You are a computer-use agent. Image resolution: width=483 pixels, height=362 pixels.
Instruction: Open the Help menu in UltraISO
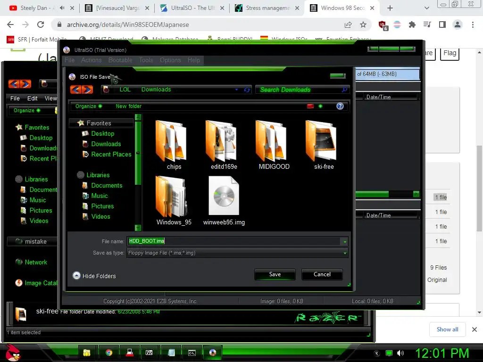(x=194, y=60)
